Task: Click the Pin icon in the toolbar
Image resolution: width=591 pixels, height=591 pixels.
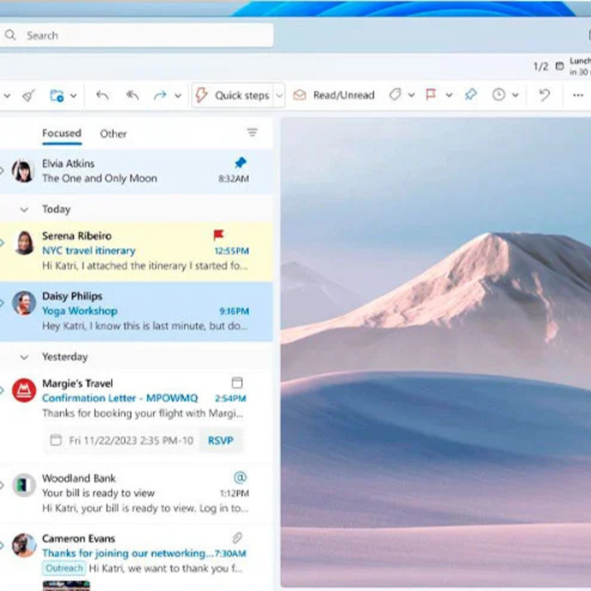Action: pyautogui.click(x=470, y=95)
